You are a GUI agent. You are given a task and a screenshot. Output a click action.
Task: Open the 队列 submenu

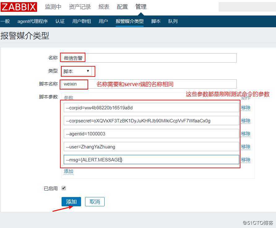173,21
